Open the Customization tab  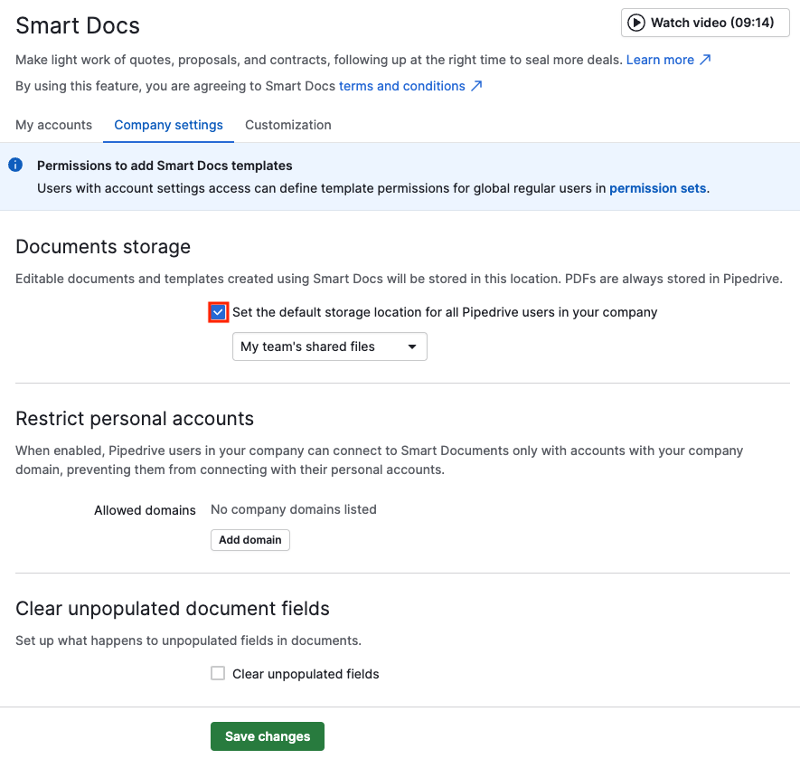[287, 125]
